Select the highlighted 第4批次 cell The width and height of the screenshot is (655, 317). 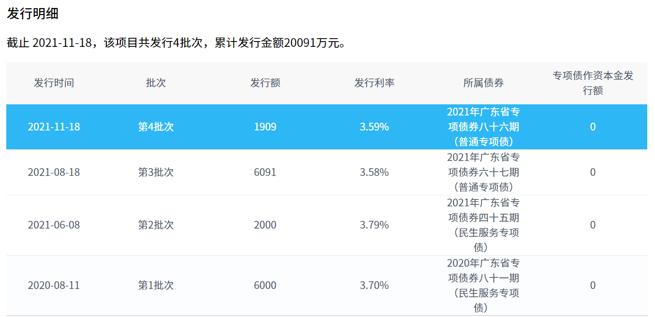[156, 127]
